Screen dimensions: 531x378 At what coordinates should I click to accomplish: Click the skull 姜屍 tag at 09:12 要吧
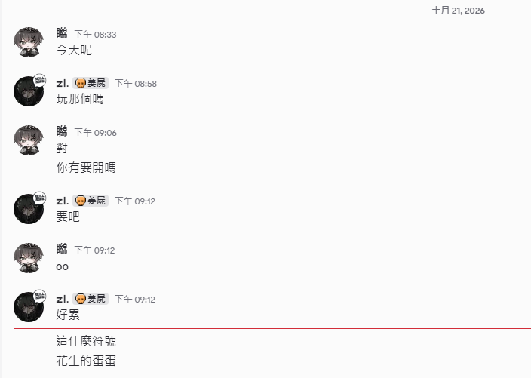(x=91, y=201)
